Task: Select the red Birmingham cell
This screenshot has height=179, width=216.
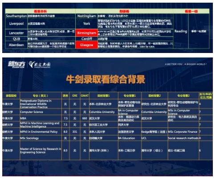Action: coord(86,33)
